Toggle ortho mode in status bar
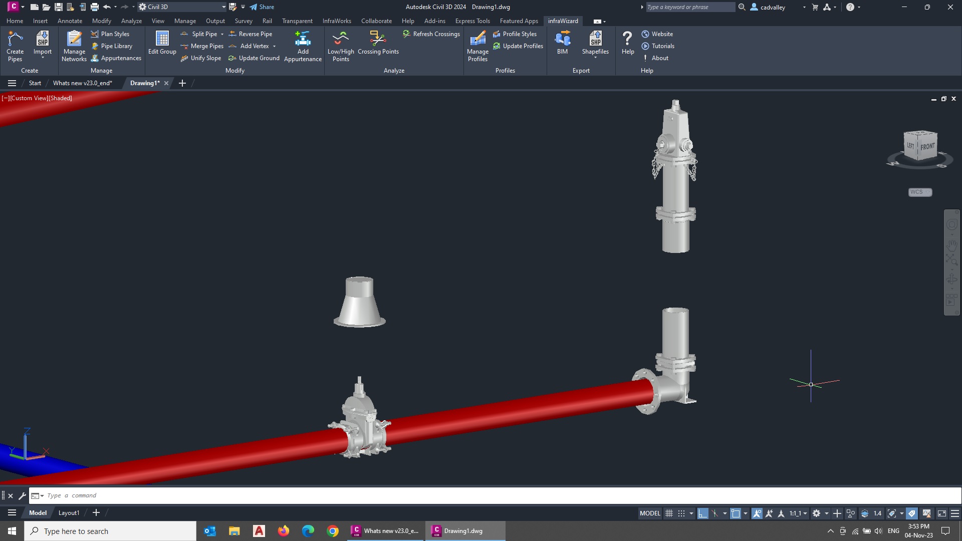 click(x=703, y=513)
